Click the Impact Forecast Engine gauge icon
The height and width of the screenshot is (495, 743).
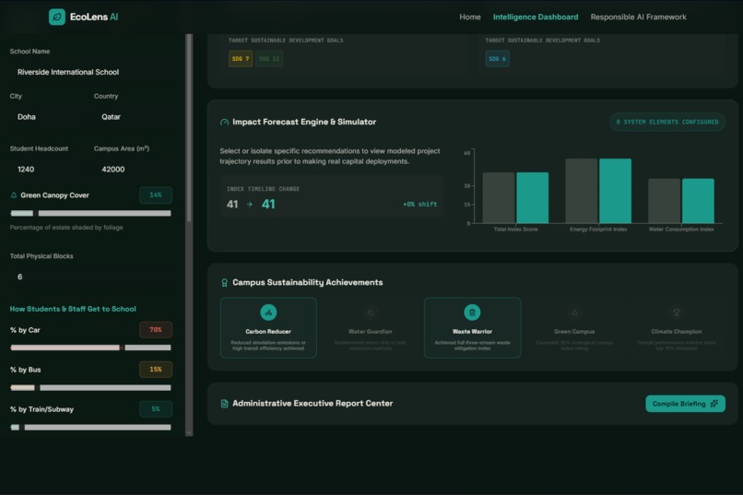coord(224,123)
